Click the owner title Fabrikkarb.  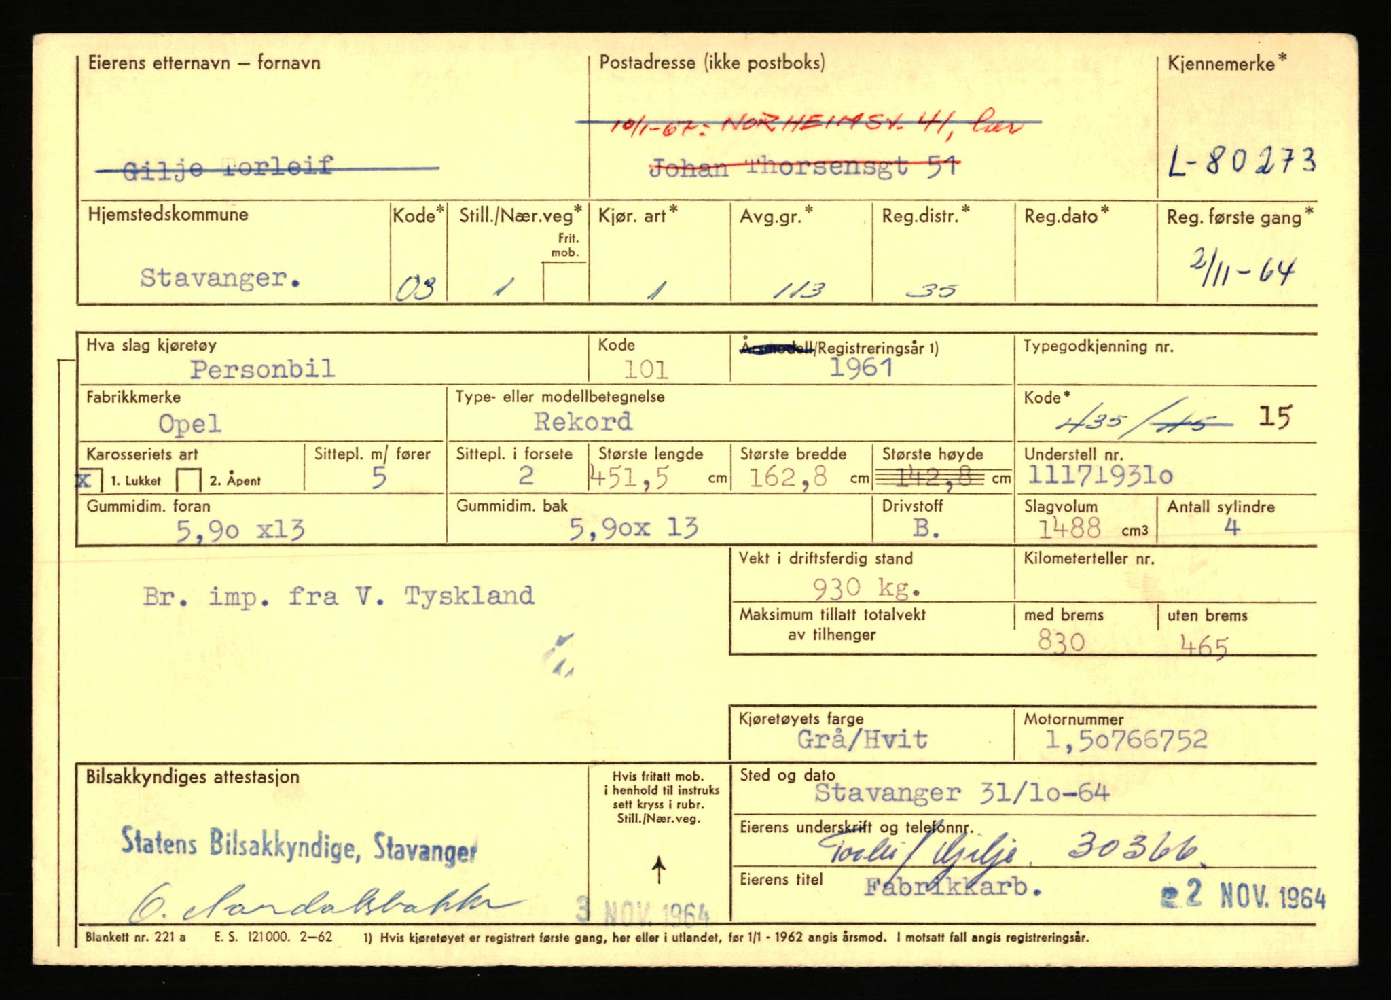coord(952,887)
